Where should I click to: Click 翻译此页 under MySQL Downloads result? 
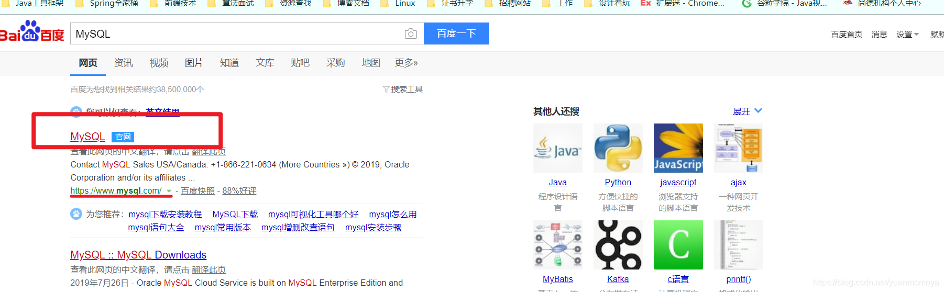(x=208, y=270)
